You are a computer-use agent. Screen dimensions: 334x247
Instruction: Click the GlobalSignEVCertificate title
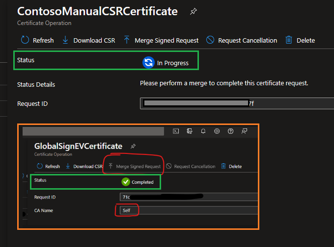78,146
